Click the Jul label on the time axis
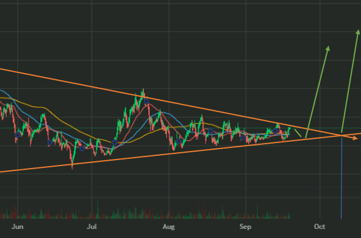Screen dimensions: 361x238 pos(91,227)
